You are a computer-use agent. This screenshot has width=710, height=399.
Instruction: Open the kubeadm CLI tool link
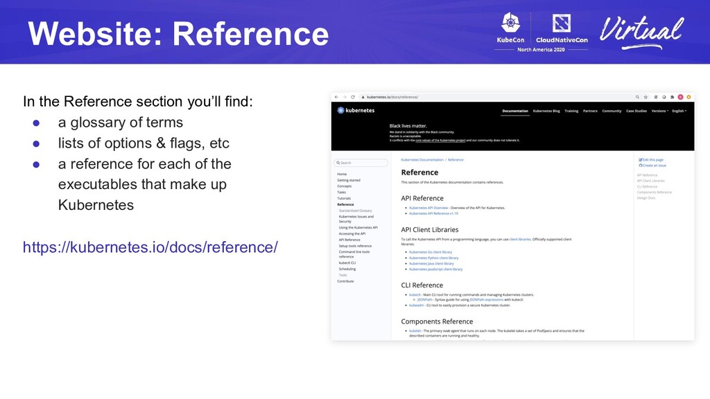[417, 305]
